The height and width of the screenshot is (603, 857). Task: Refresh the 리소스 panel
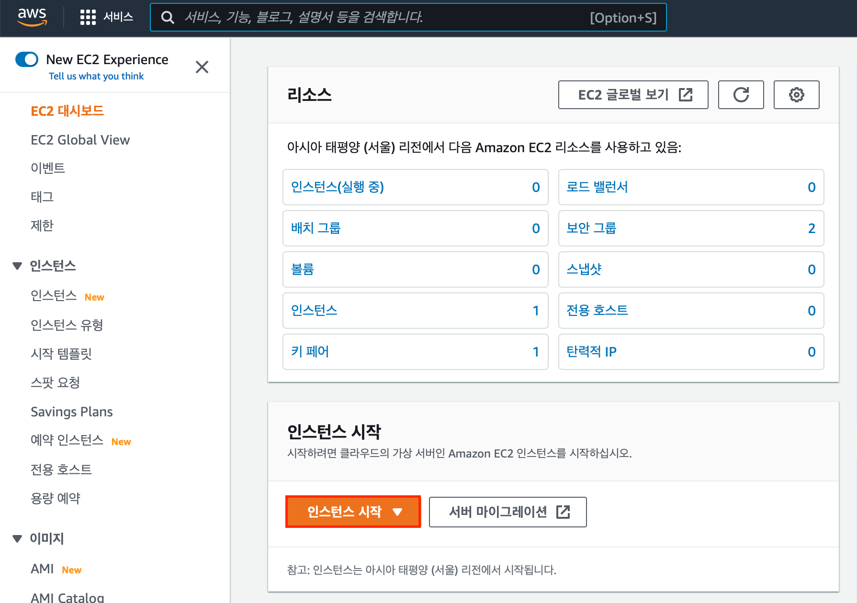741,95
